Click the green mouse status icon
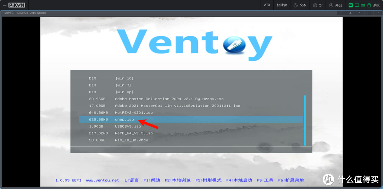The width and height of the screenshot is (383, 189). pyautogui.click(x=369, y=5)
